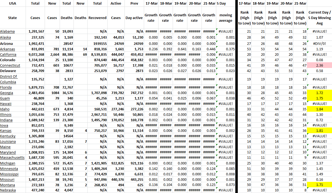Click the Day active header cell
The image size is (332, 193).
click(134, 18)
